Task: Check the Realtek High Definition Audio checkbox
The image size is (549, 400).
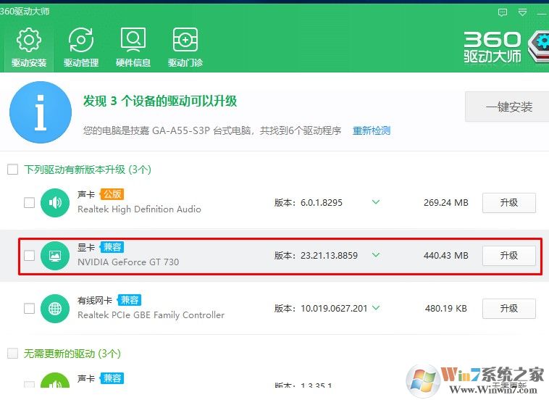Action: tap(29, 202)
